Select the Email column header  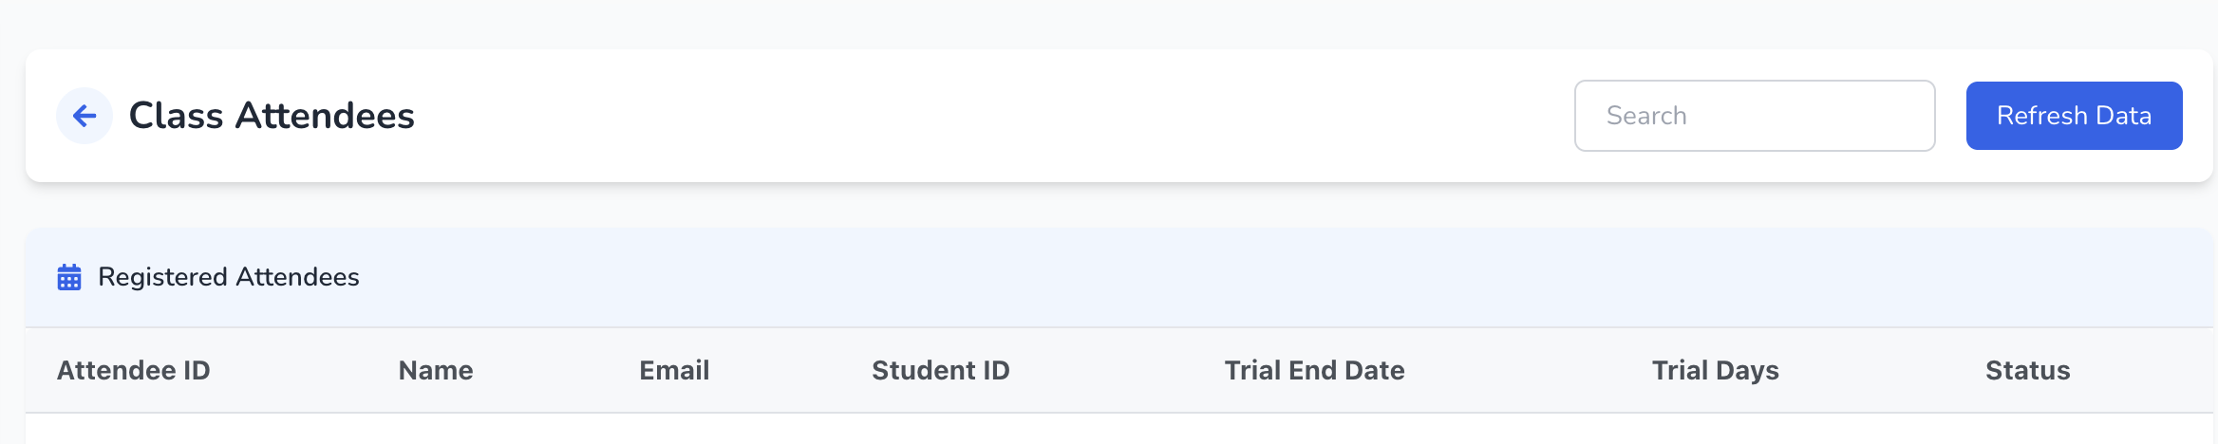(x=674, y=370)
